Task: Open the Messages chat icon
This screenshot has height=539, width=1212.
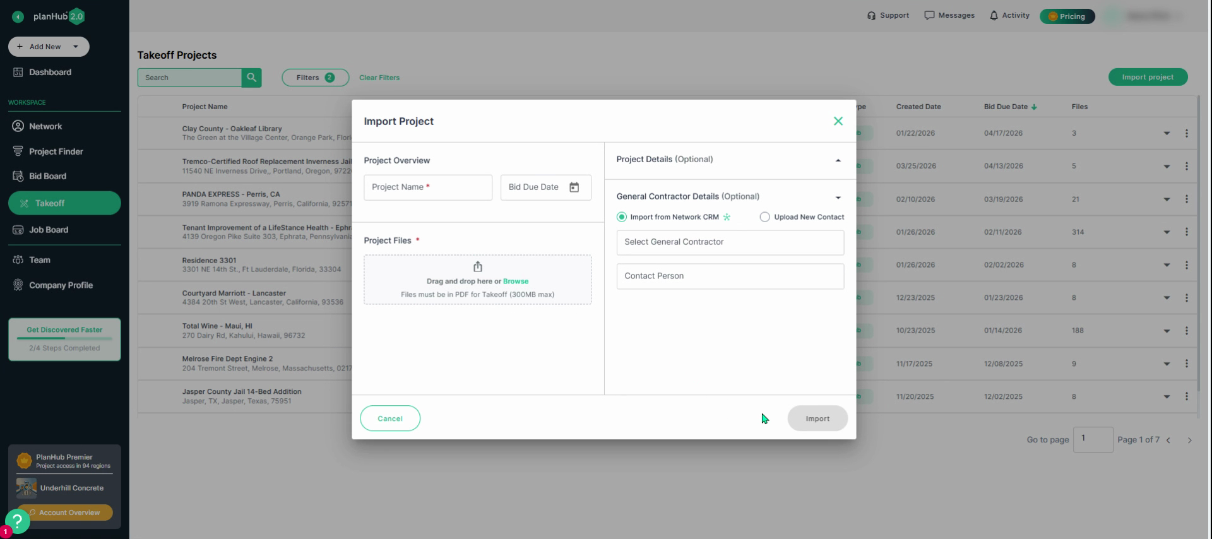Action: (929, 16)
